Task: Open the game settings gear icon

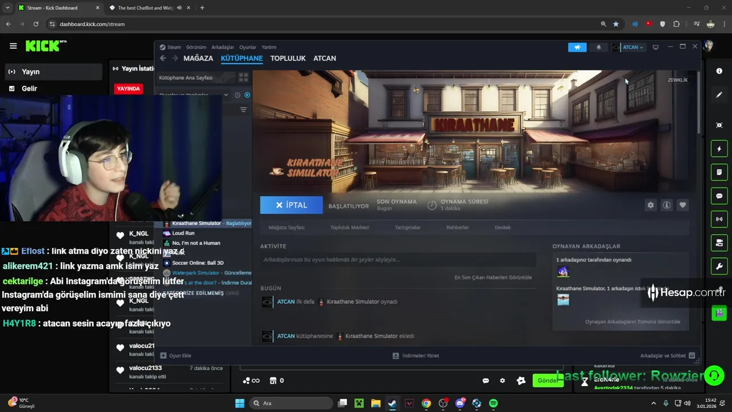Action: click(650, 205)
